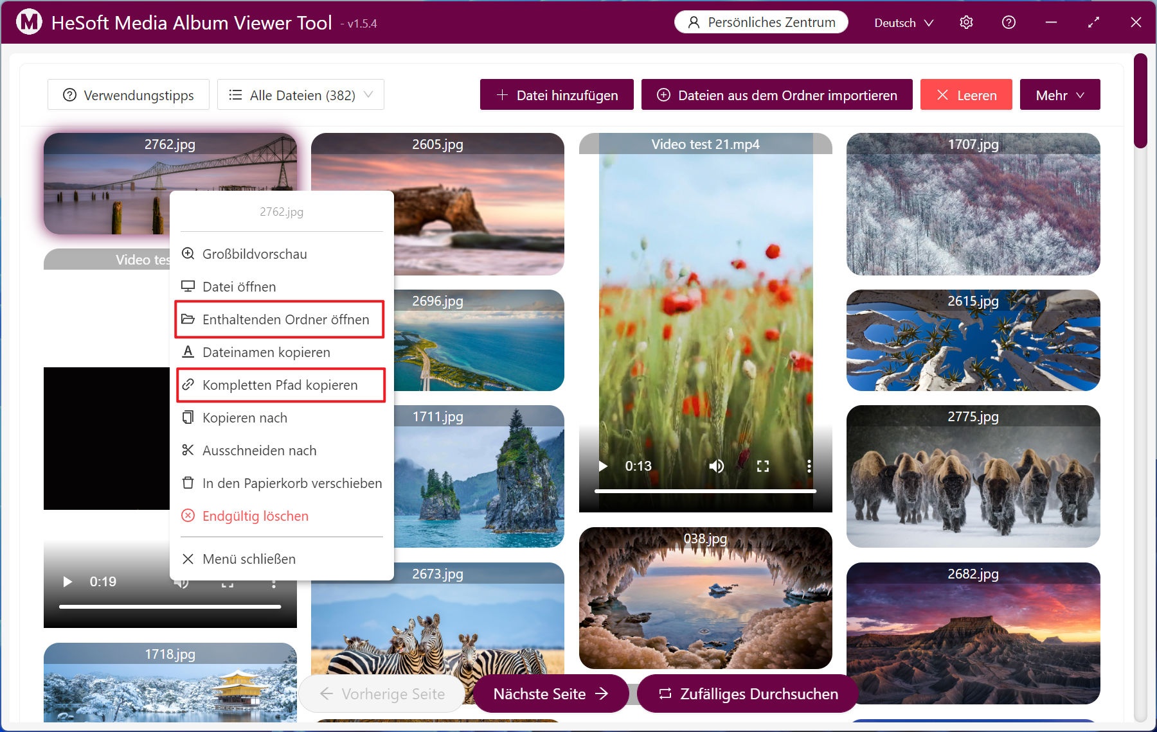Click the HeSoft M logo icon
Viewport: 1157px width, 732px height.
(x=29, y=22)
